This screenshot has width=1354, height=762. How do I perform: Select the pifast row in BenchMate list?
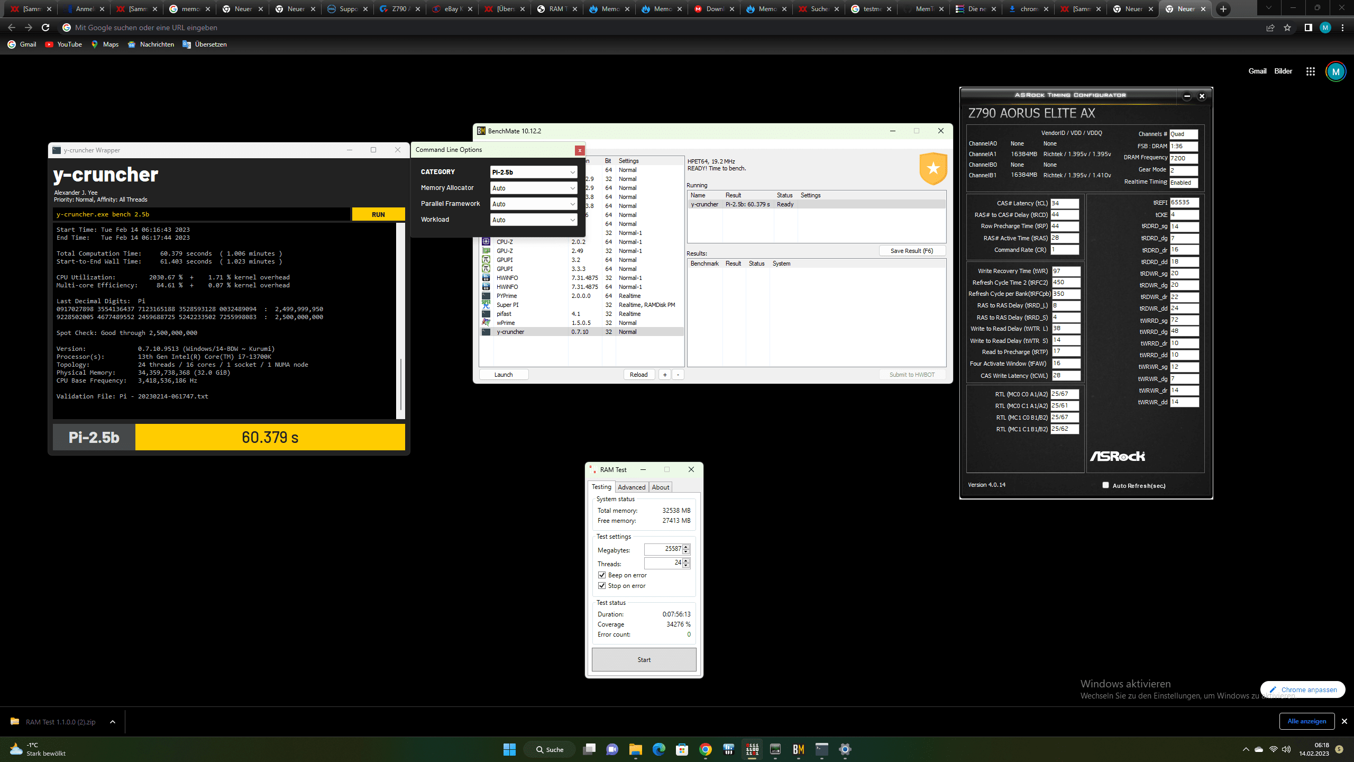(582, 314)
